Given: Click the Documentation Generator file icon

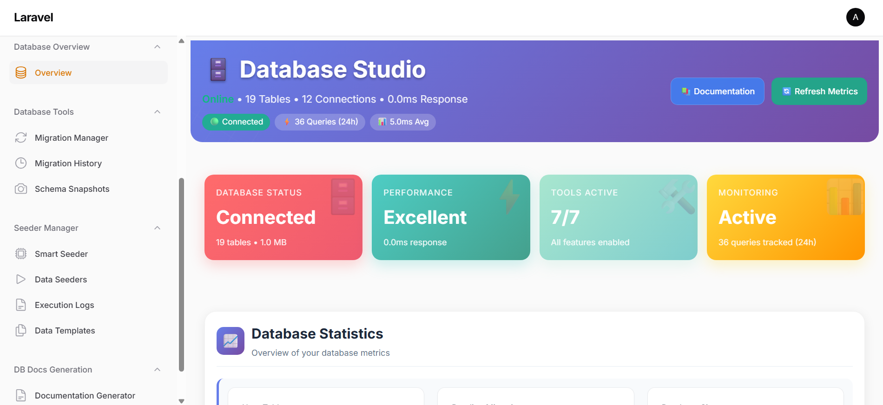Looking at the screenshot, I should coord(21,395).
